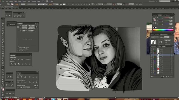Viewport: 179px width, 100px height.
Task: Click Minus Front in Pathfinder panel
Action: 15,59
